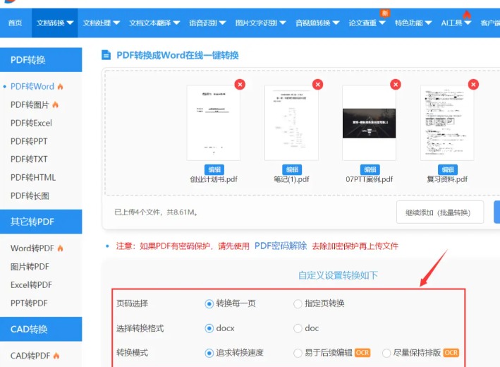Click the CAD转换 sidebar section header

[x=41, y=329]
